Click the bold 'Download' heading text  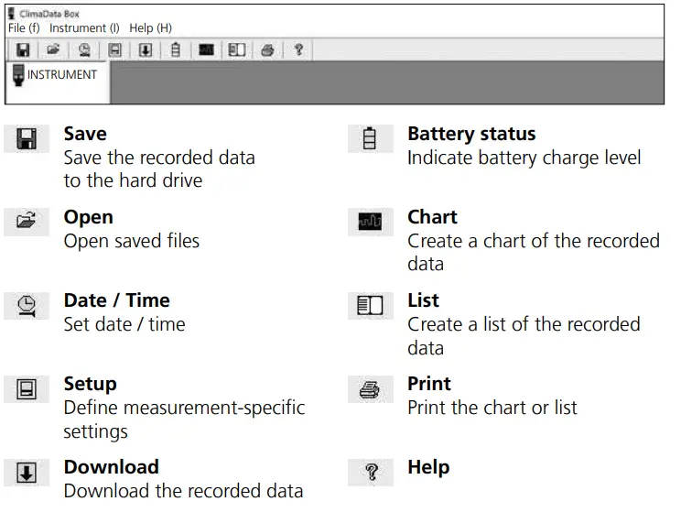[x=112, y=467]
